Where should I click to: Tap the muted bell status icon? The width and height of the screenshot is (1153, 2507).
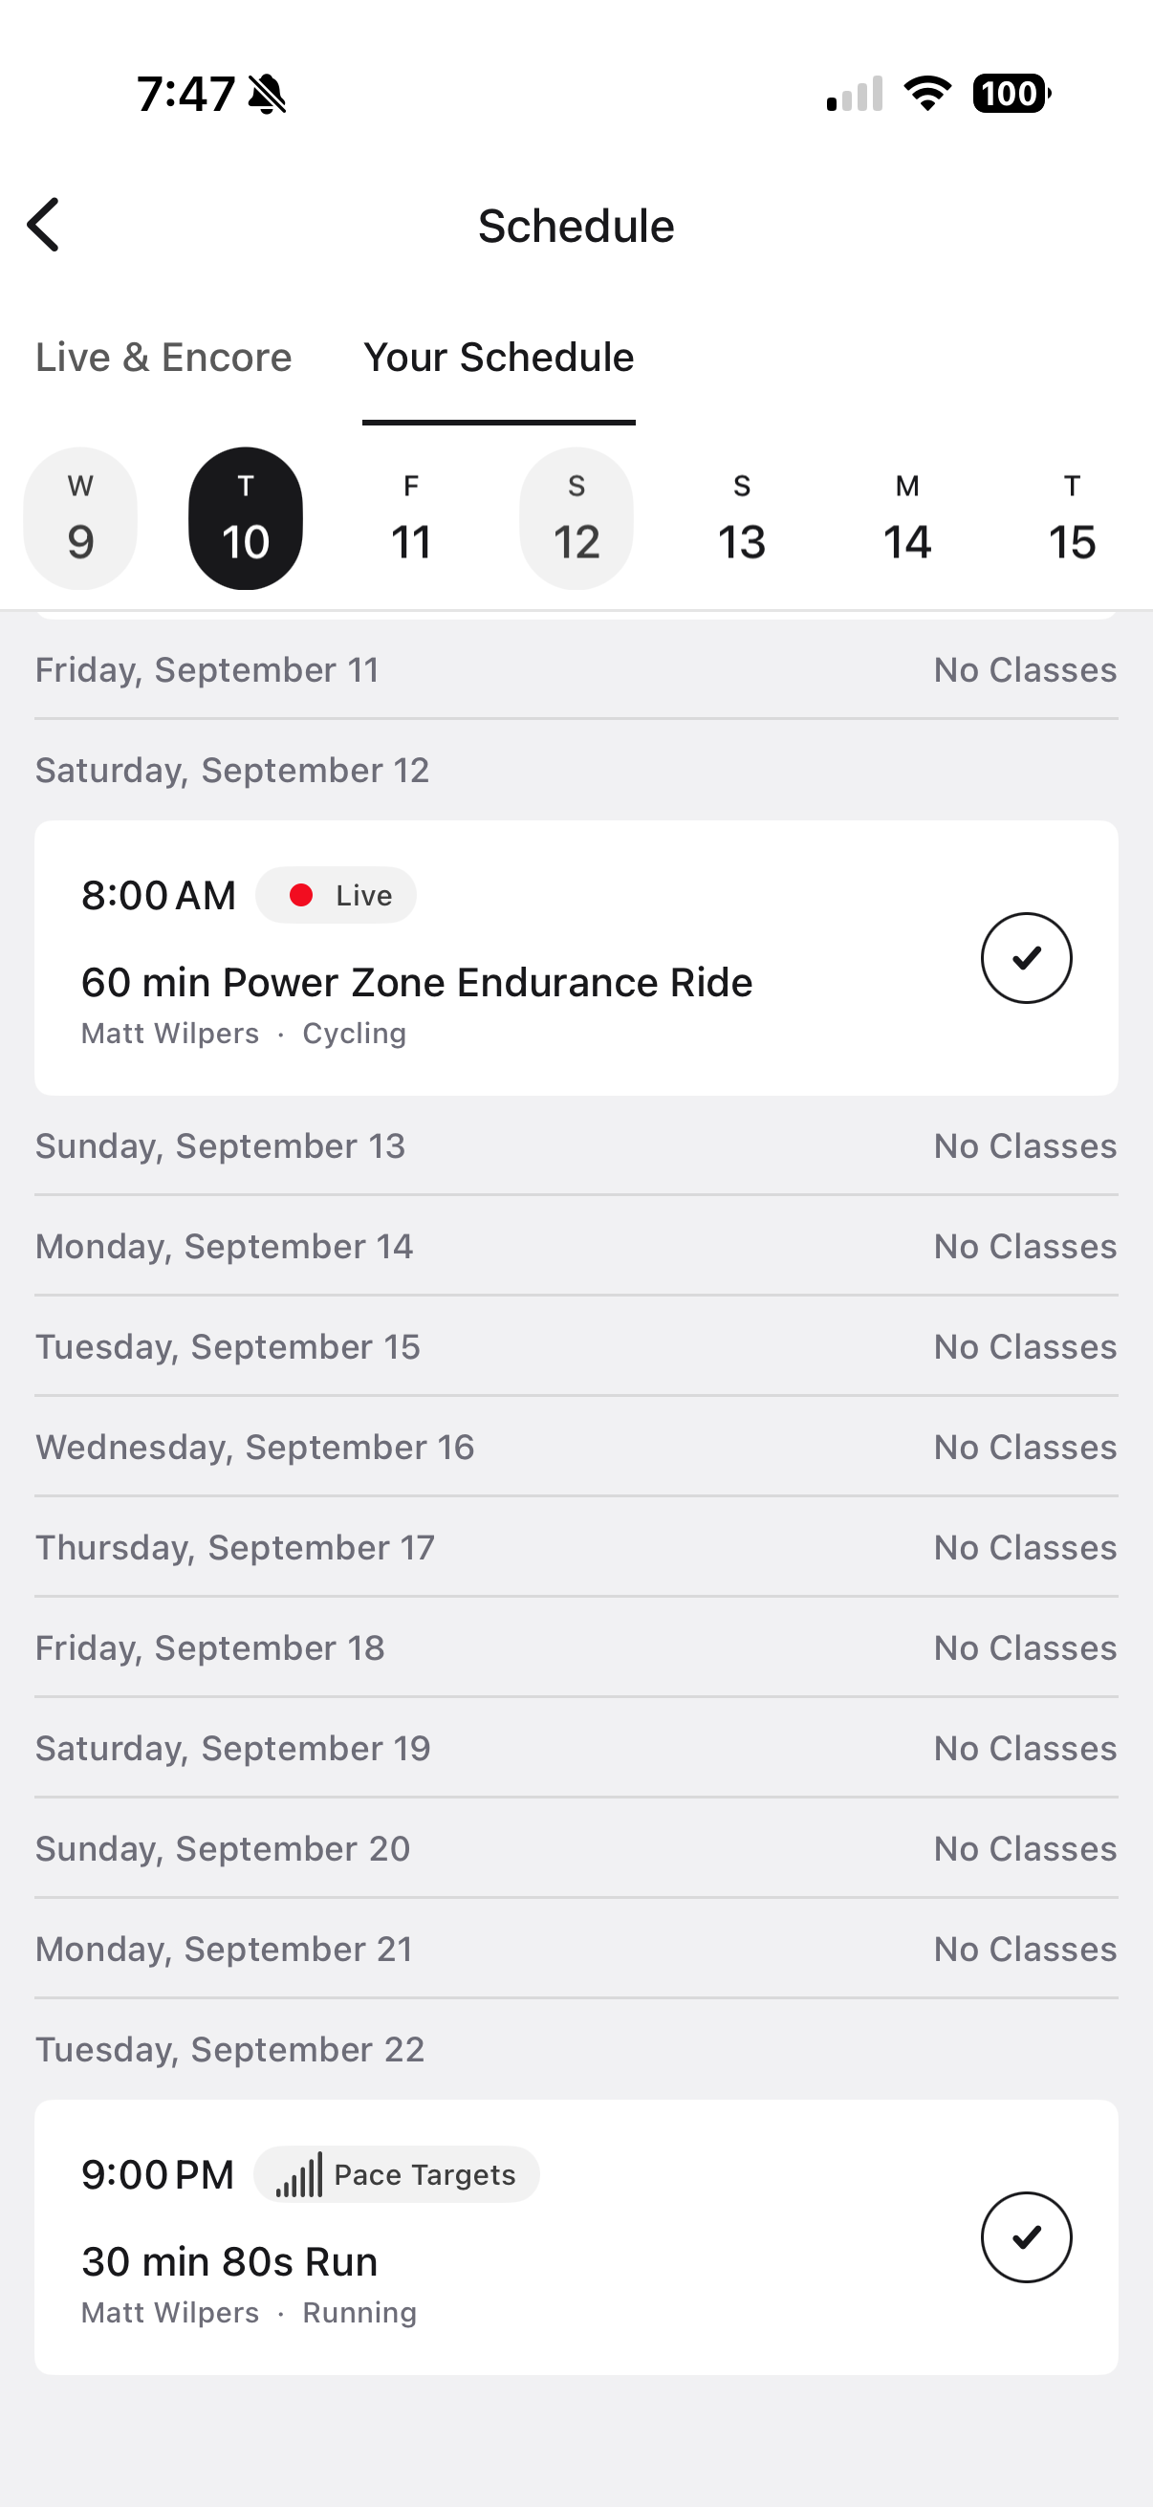pyautogui.click(x=267, y=95)
